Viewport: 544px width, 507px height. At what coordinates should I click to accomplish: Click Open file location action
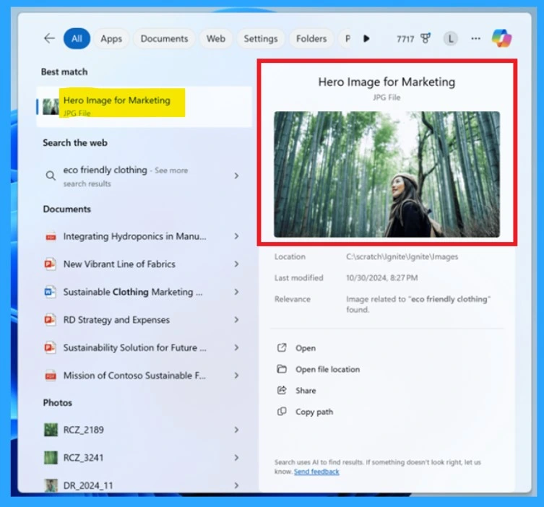point(327,369)
